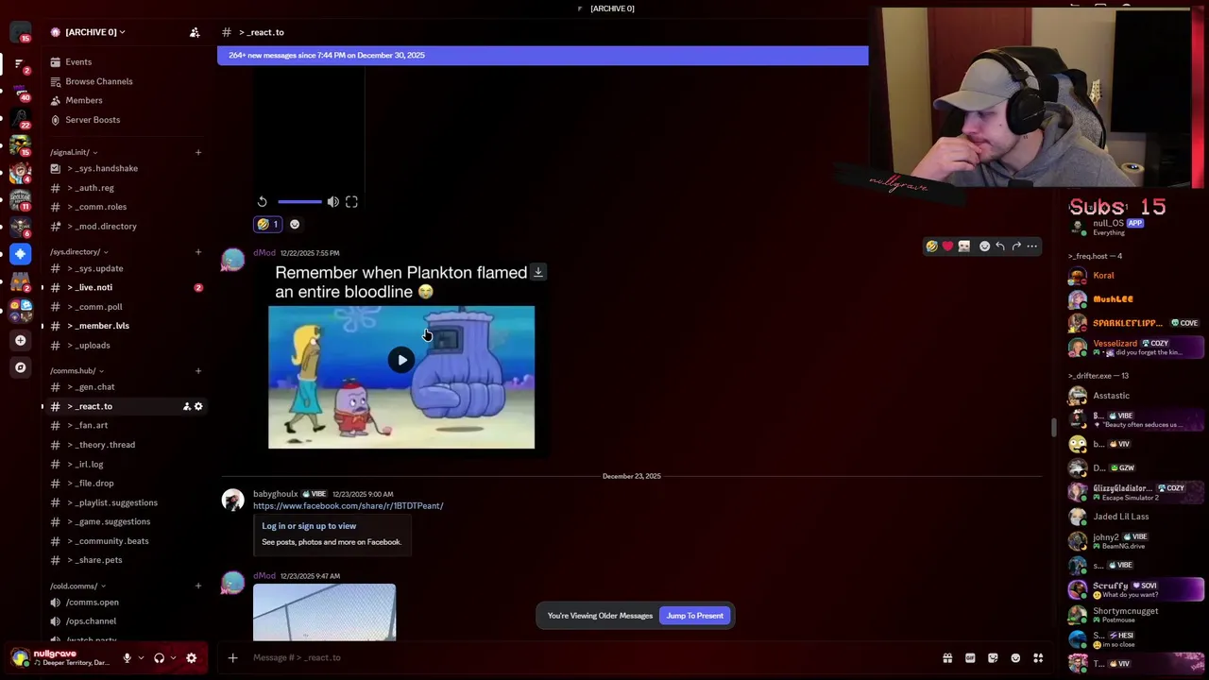This screenshot has height=680, width=1209.
Task: Open more options for the Plankton message
Action: point(1031,246)
